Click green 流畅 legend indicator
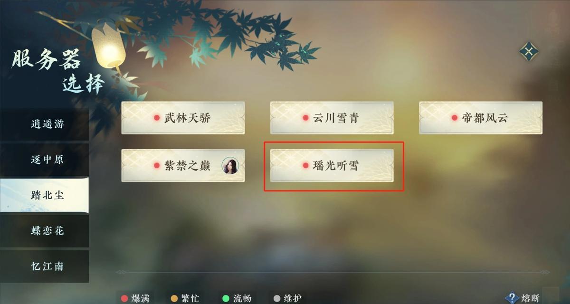Viewport: 570px width, 304px height. pos(225,298)
